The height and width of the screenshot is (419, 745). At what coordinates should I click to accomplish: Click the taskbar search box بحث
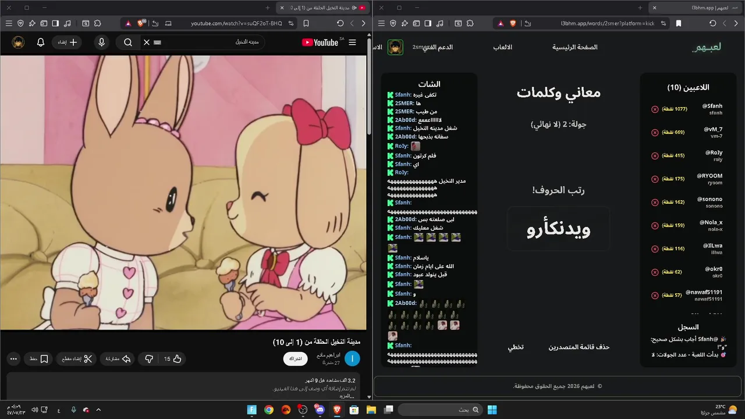(439, 410)
